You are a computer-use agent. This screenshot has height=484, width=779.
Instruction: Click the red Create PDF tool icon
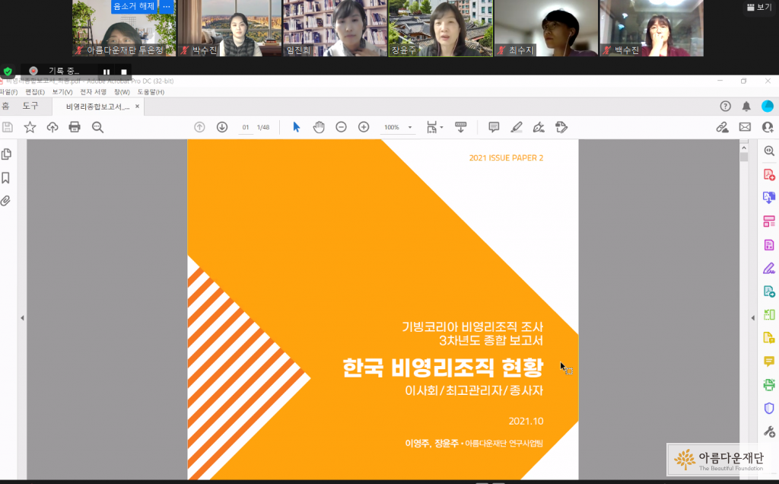[769, 174]
